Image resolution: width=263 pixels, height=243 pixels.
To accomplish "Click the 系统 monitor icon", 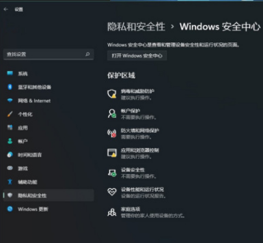I will (10, 73).
